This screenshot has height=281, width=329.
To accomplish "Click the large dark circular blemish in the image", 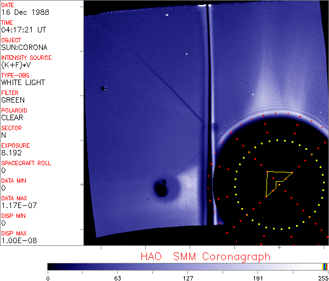I will pos(161,189).
